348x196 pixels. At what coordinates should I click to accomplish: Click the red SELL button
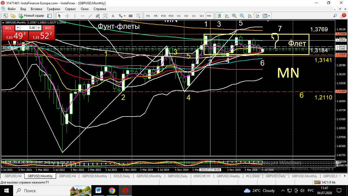point(8,28)
